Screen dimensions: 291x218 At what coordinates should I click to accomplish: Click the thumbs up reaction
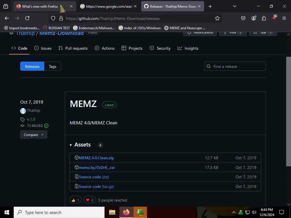pyautogui.click(x=75, y=200)
